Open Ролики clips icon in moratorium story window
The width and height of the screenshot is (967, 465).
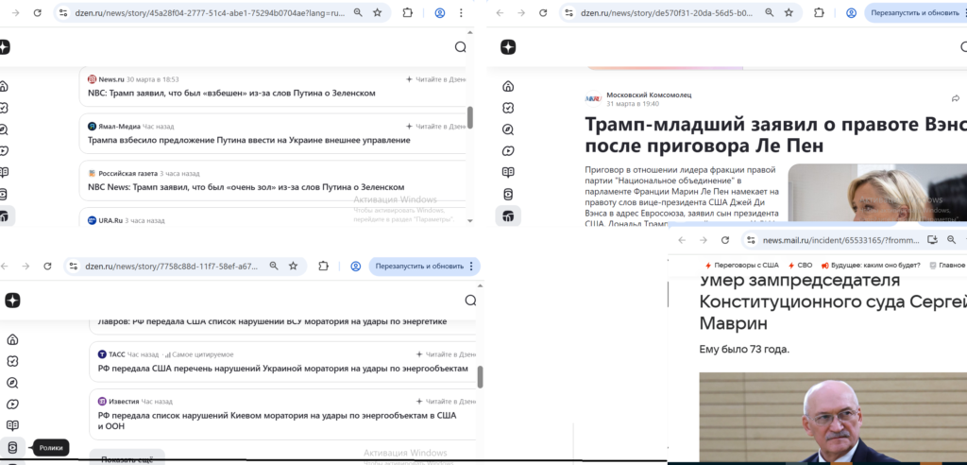pyautogui.click(x=12, y=447)
